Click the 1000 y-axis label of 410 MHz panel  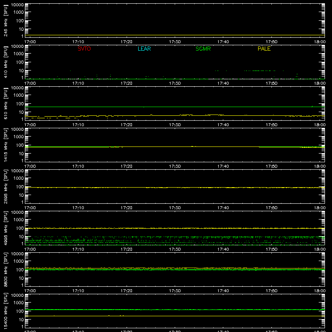pyautogui.click(x=19, y=54)
